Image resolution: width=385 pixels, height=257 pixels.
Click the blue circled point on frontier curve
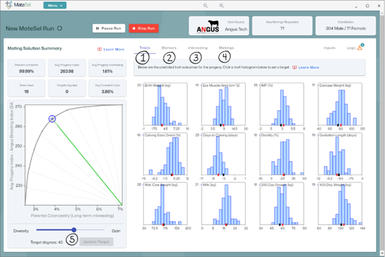pyautogui.click(x=52, y=118)
